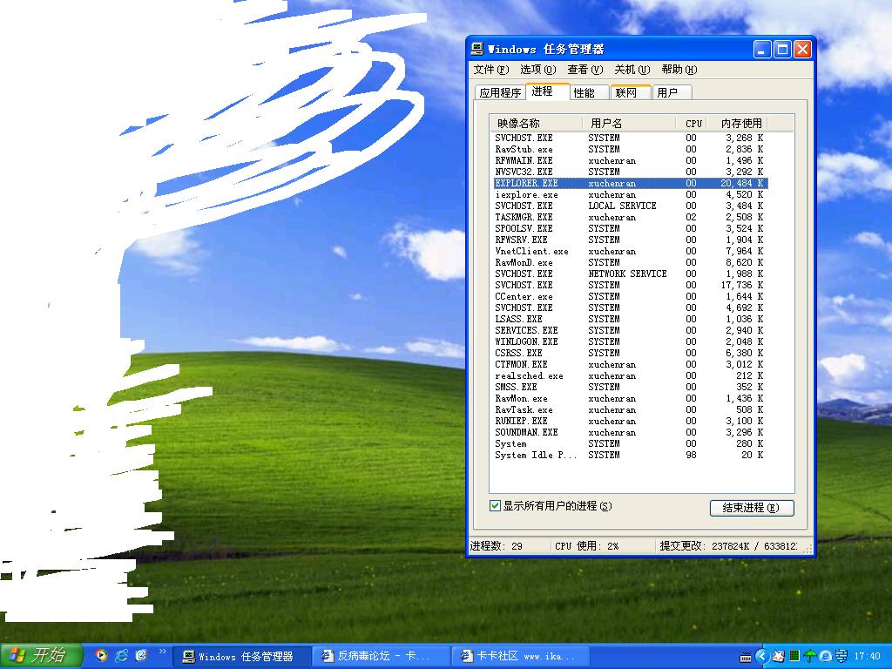Select SVCHOST.EXE row owned by NETWORK SERVICE
This screenshot has width=892, height=669.
pyautogui.click(x=631, y=274)
